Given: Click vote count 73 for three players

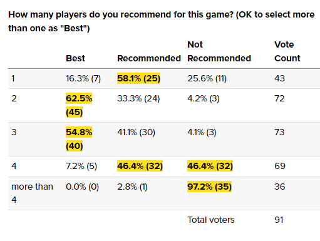Looking at the screenshot, I should [279, 132].
